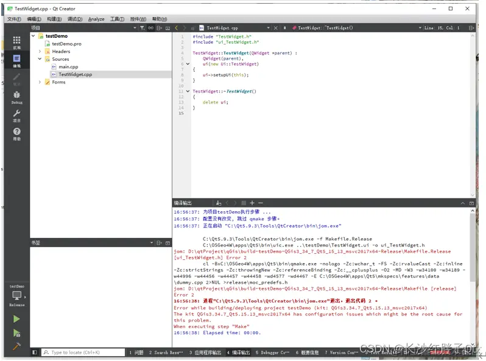Collapse the testDemo project node

coord(33,36)
